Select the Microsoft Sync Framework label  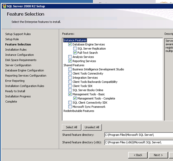(89, 107)
